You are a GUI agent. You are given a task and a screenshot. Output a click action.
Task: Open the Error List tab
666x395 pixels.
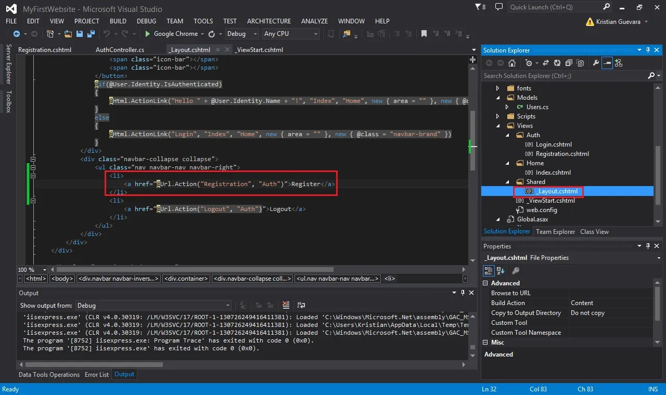(x=97, y=374)
